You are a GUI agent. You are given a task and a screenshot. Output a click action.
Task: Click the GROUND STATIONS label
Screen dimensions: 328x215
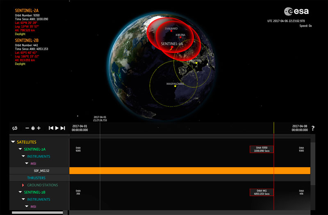coord(43,185)
